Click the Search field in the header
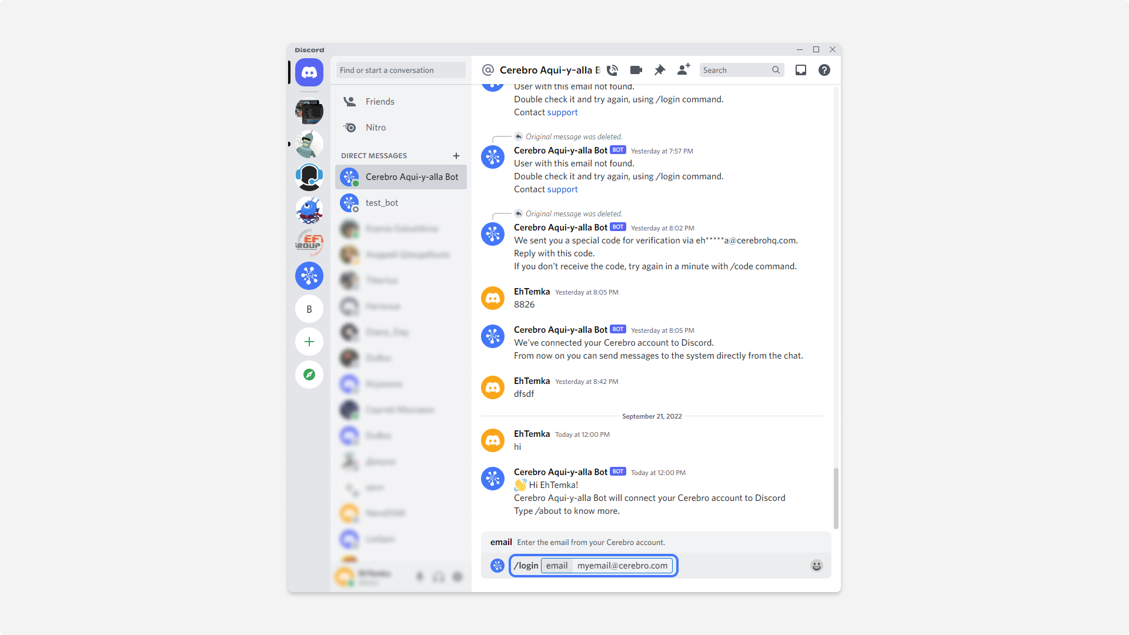 click(735, 70)
